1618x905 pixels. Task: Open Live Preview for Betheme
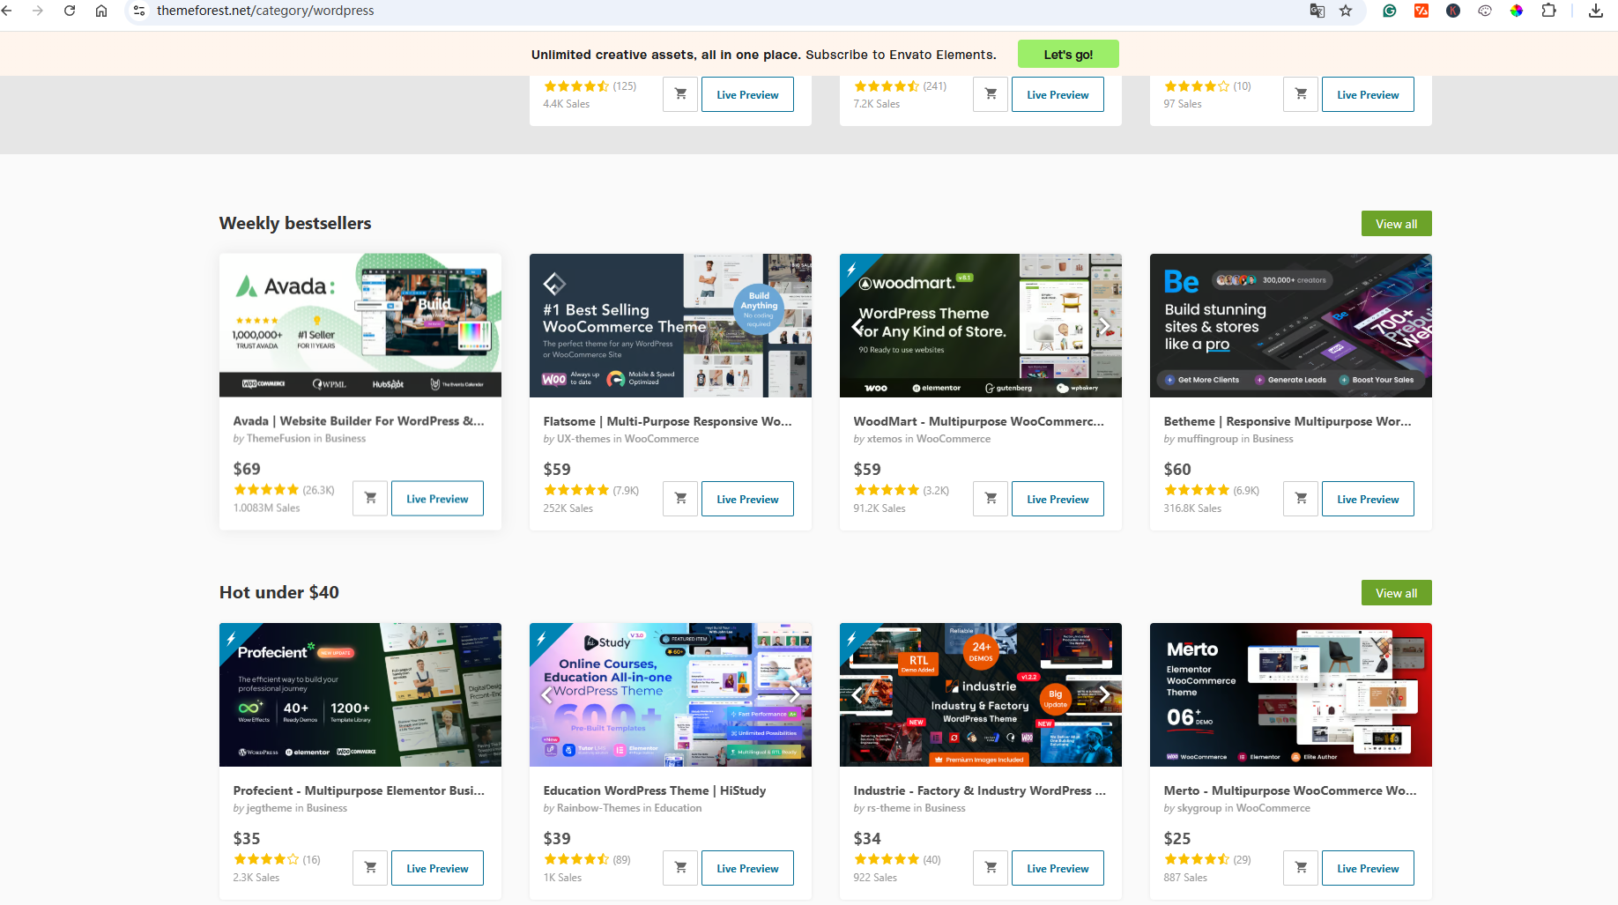[1368, 499]
